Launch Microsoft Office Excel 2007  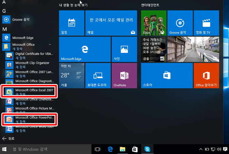pyautogui.click(x=30, y=92)
